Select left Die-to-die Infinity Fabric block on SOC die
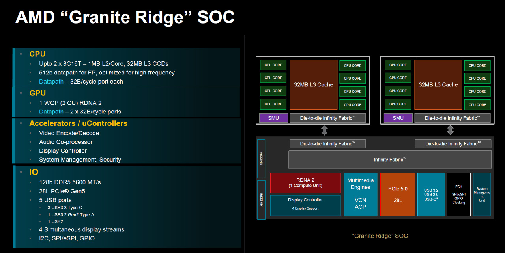 [328, 143]
